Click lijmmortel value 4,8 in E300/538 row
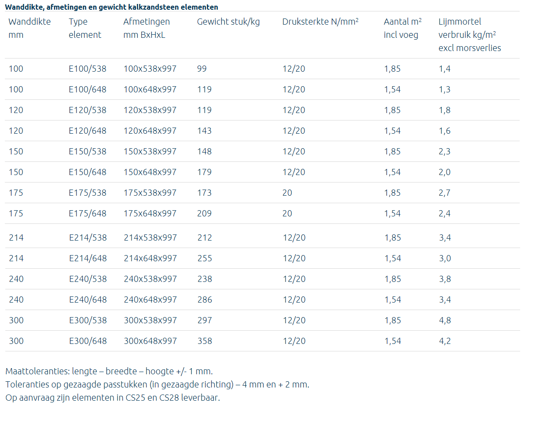This screenshot has width=543, height=442. 444,320
